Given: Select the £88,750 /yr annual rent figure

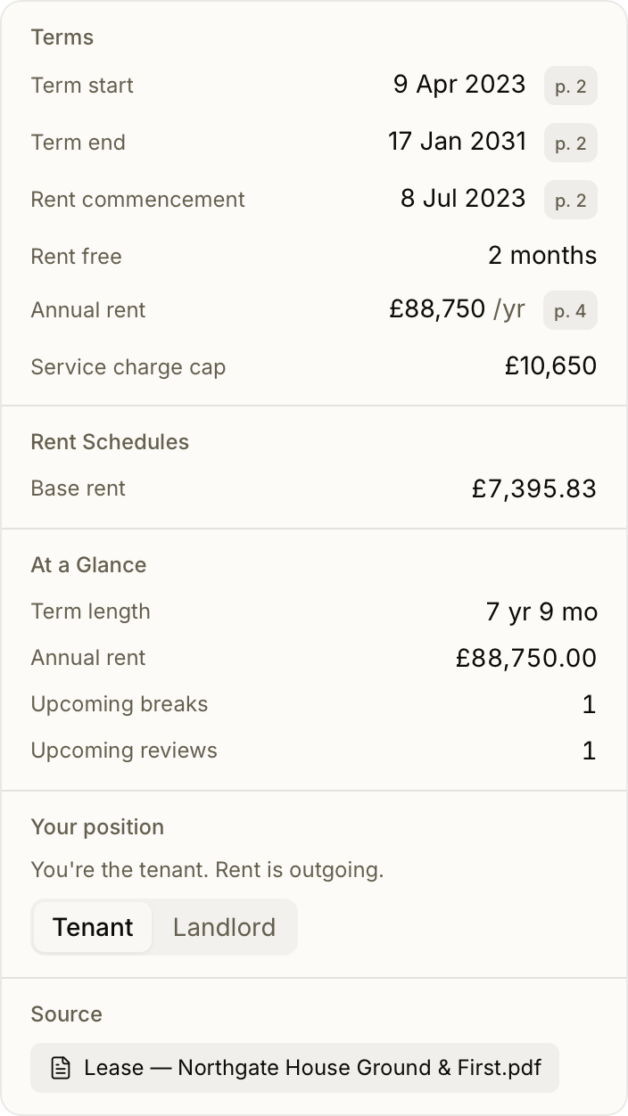Looking at the screenshot, I should pyautogui.click(x=458, y=309).
